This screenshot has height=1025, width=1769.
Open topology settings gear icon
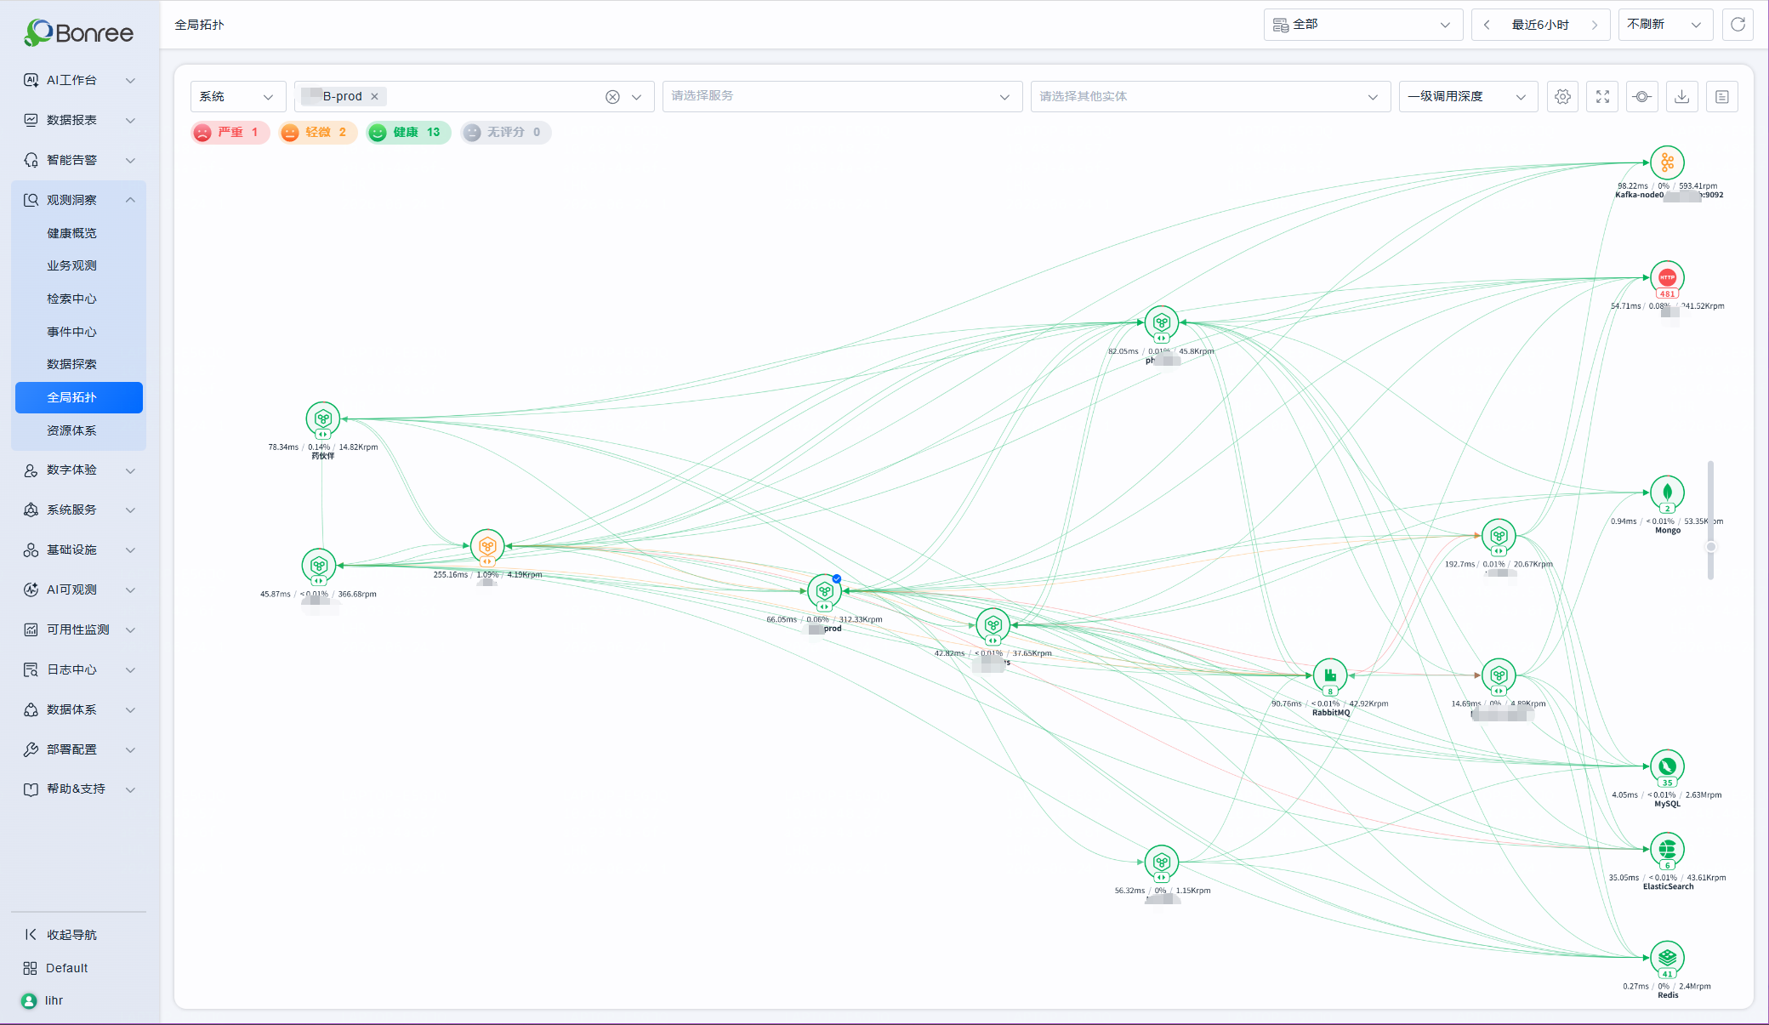pyautogui.click(x=1562, y=97)
